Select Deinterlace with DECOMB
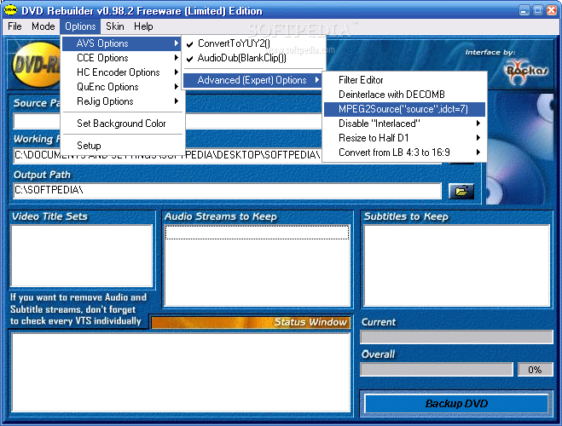Image resolution: width=562 pixels, height=426 pixels. coord(404,95)
